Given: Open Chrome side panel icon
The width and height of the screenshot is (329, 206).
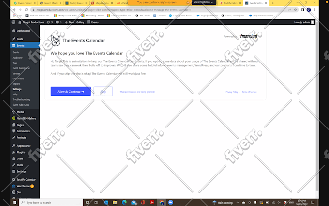Looking at the screenshot, I should coord(302,10).
